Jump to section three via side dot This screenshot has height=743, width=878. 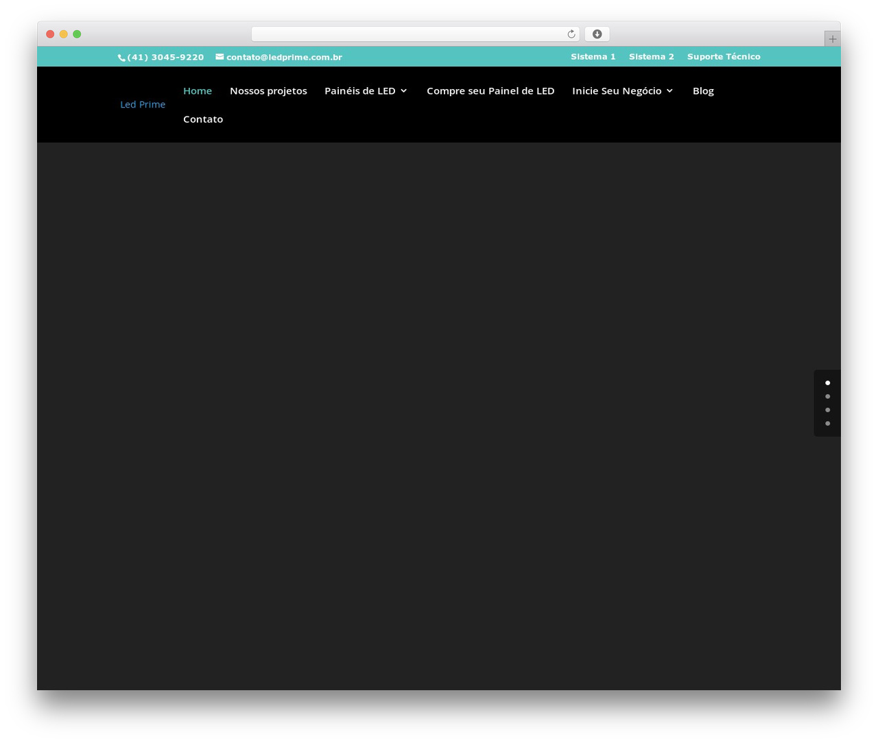[828, 410]
